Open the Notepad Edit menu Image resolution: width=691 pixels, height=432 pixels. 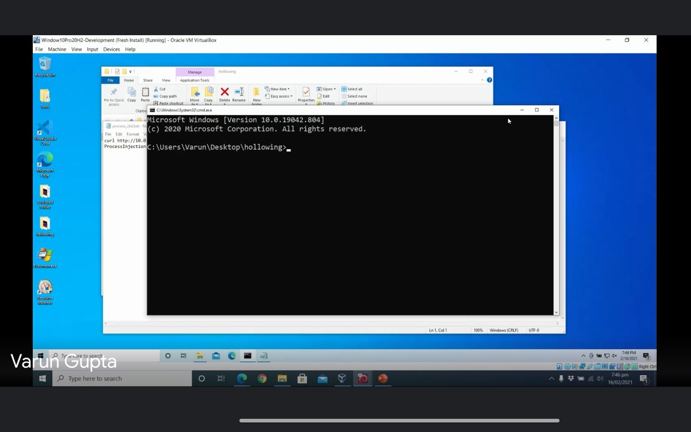pyautogui.click(x=119, y=134)
